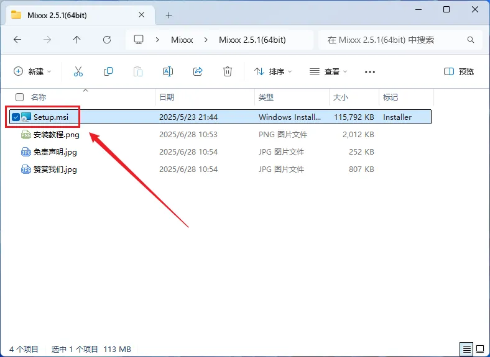Open the 排序 sort dropdown

tap(273, 71)
